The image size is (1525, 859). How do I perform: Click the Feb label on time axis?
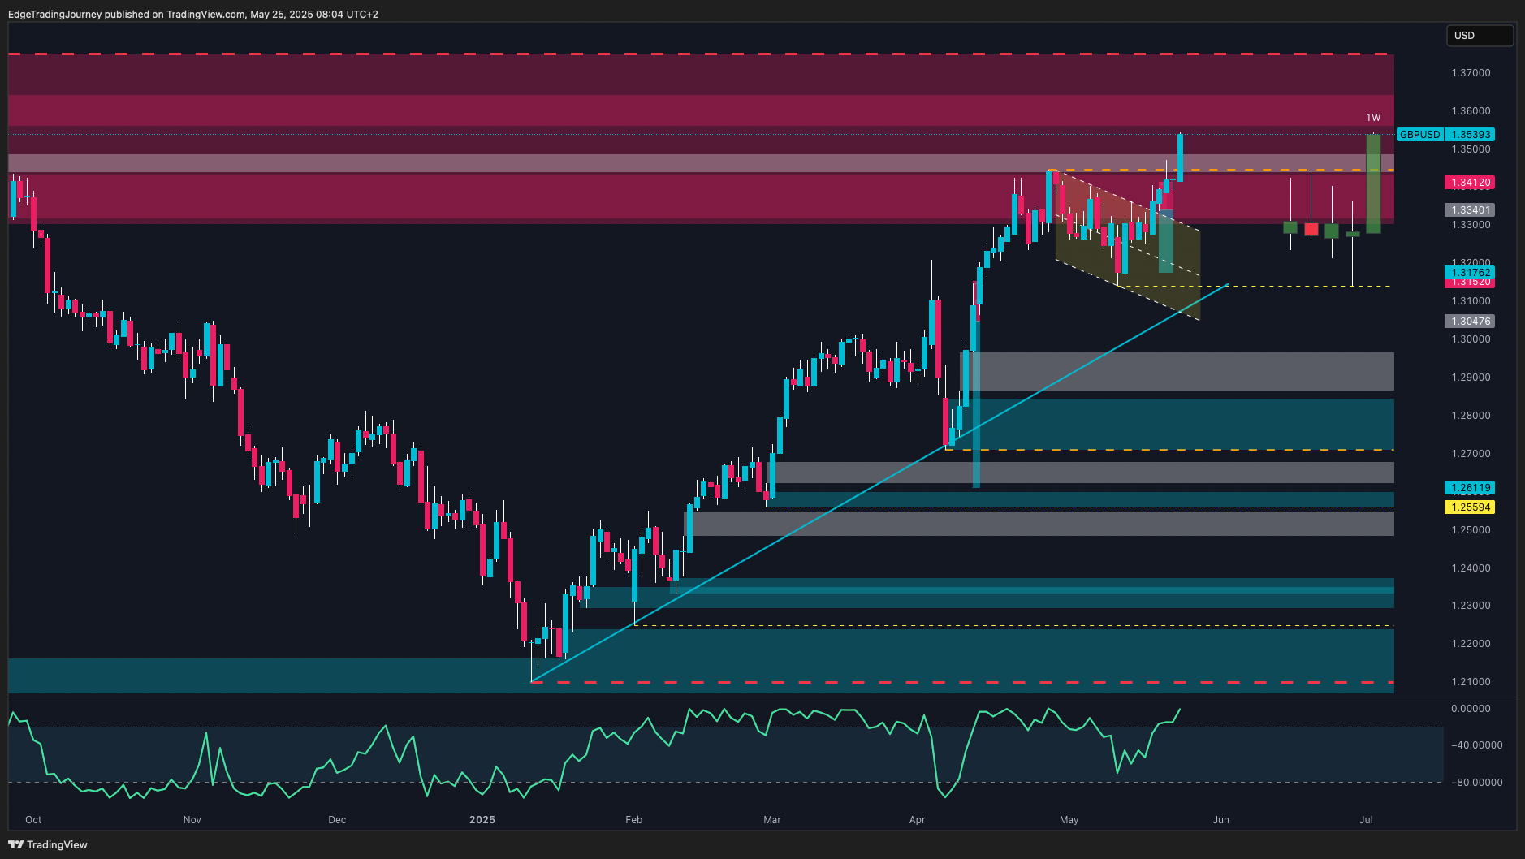point(634,820)
